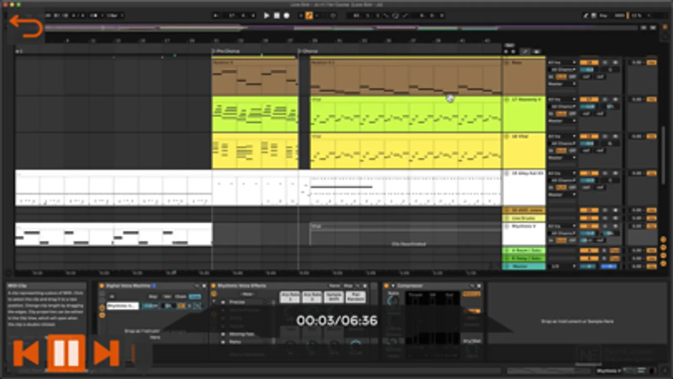Toggle the orange automation arm button in transport
Screen dimensions: 673x379
(309, 16)
